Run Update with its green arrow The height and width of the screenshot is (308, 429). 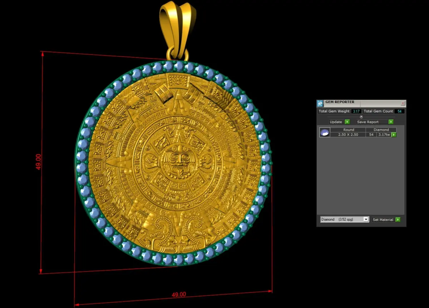click(347, 122)
